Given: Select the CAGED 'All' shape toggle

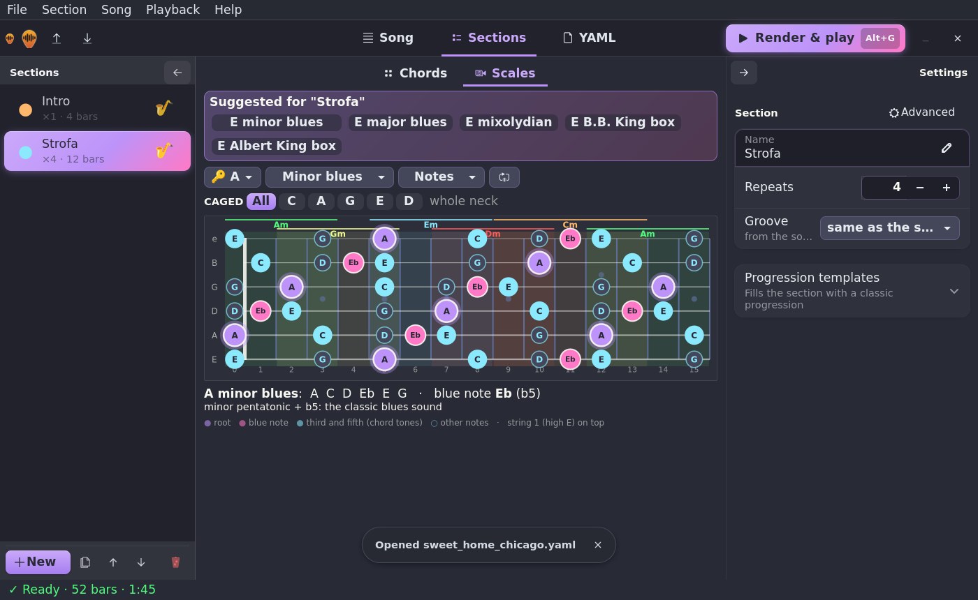Looking at the screenshot, I should 261,202.
